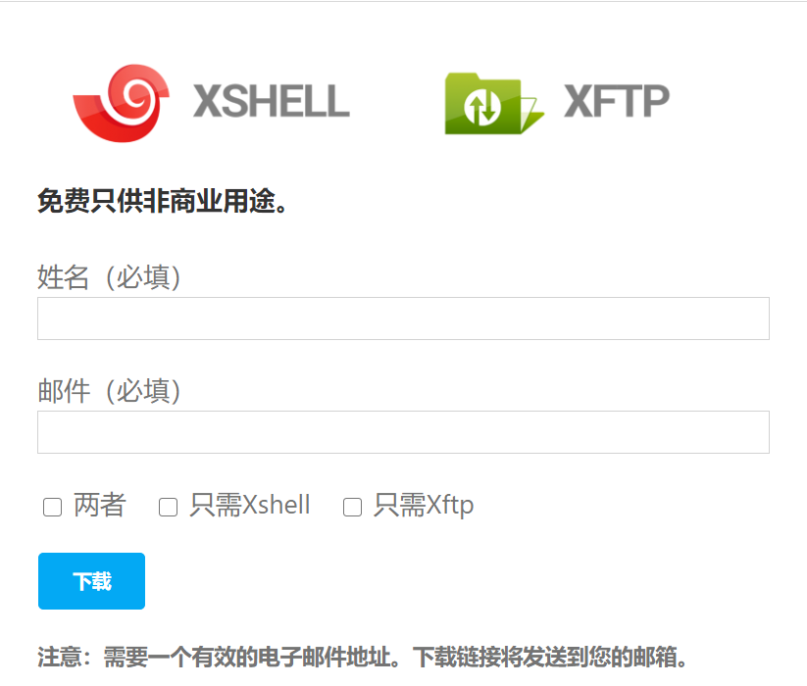Screen dimensions: 807x686
Task: Tick the 两者 checkbox
Action: (x=53, y=507)
